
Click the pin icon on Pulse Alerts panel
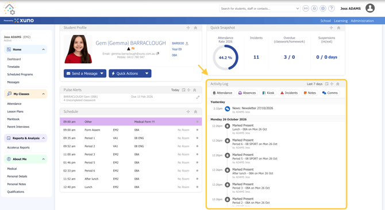194,90
